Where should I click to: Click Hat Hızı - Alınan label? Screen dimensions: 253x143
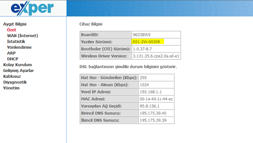tap(105, 85)
